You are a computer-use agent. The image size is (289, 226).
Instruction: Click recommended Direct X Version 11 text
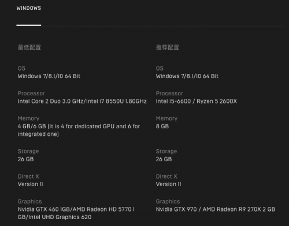click(x=169, y=184)
